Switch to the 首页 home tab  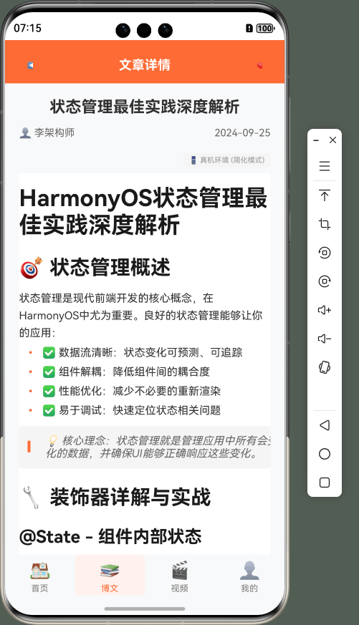click(40, 576)
